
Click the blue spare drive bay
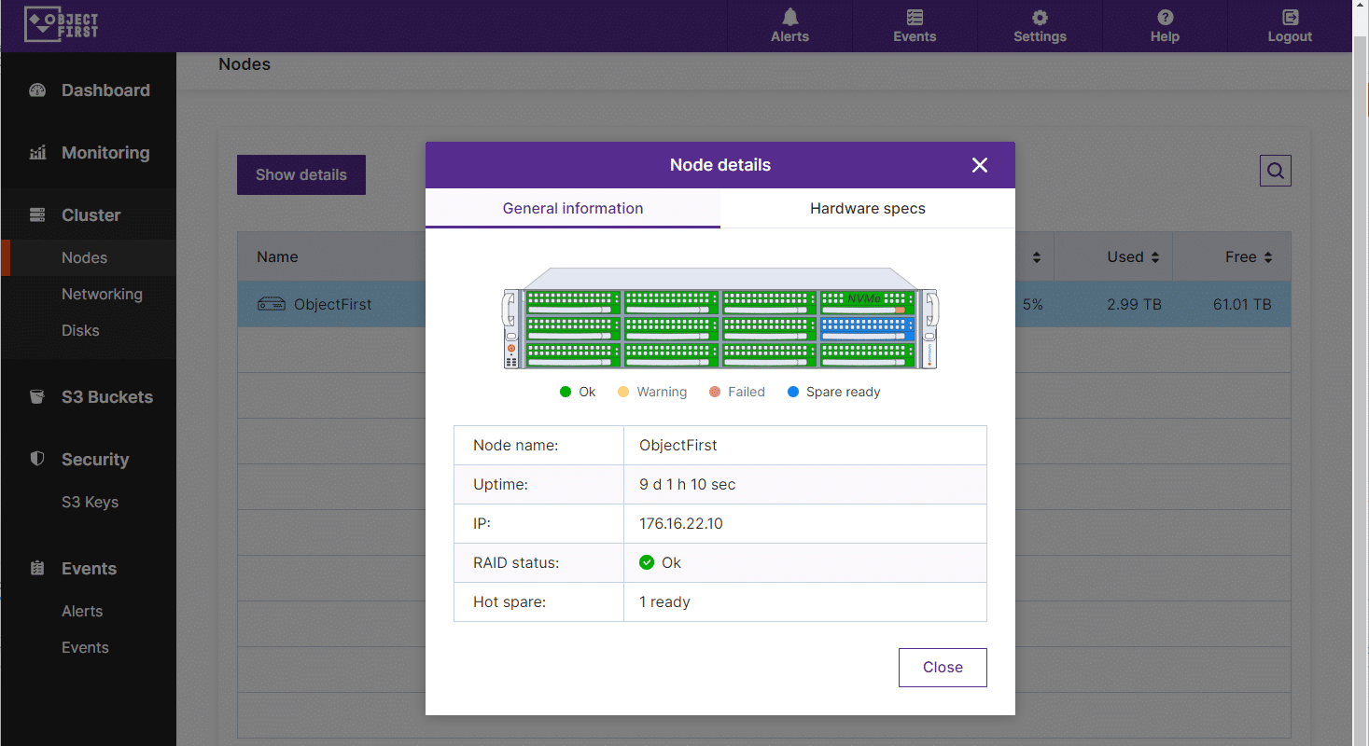pyautogui.click(x=866, y=328)
